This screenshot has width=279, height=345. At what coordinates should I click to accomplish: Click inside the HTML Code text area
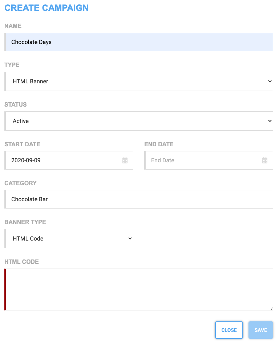coord(139,289)
